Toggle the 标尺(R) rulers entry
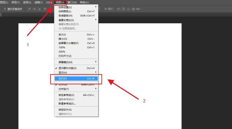 [76, 78]
